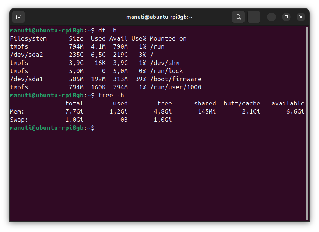This screenshot has width=319, height=232.
Task: Click the '505M' size value
Action: [76, 79]
